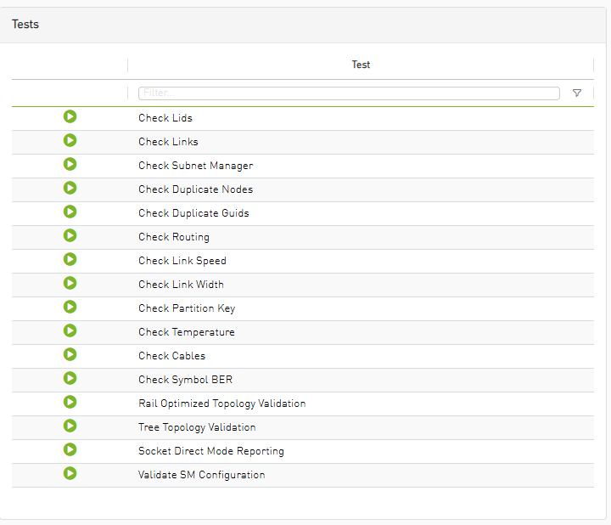Run the Validate SM Configuration test

pyautogui.click(x=70, y=474)
